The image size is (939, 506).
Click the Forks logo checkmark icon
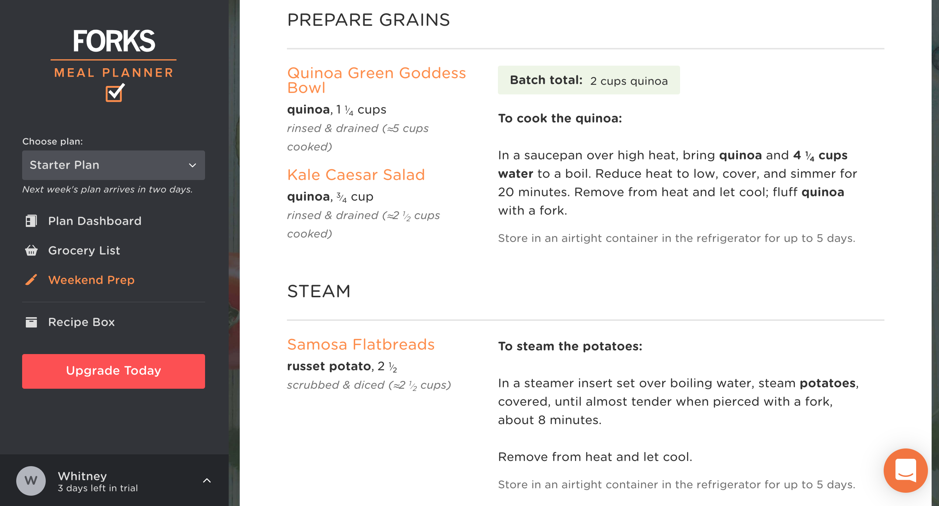coord(114,93)
